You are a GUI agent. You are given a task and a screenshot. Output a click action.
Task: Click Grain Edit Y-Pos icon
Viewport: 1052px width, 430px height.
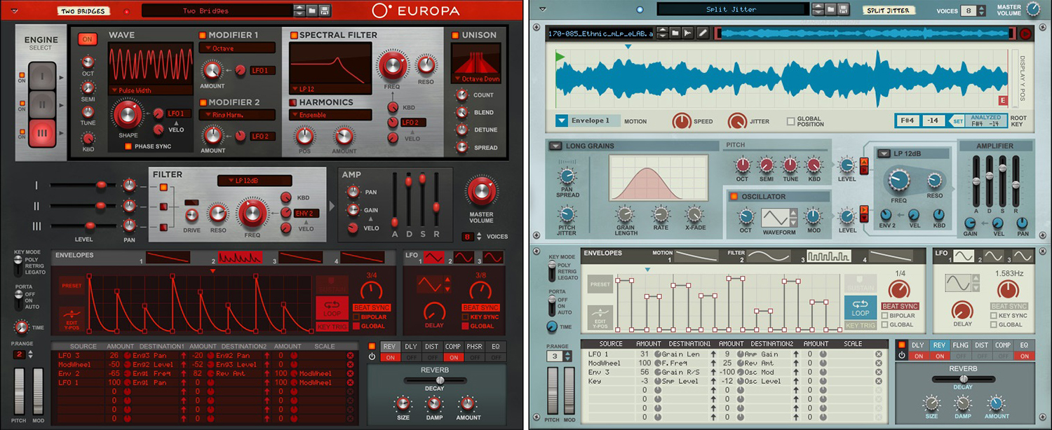tap(600, 317)
